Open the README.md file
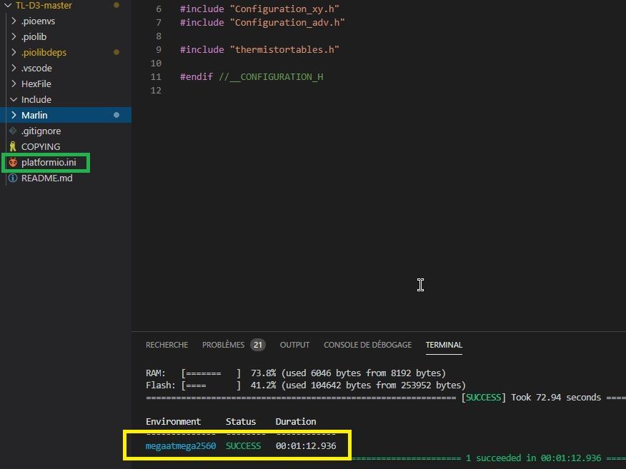The width and height of the screenshot is (626, 469). click(46, 178)
